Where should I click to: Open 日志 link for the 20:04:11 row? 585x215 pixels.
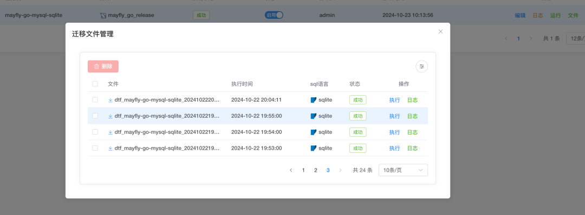[x=412, y=100]
